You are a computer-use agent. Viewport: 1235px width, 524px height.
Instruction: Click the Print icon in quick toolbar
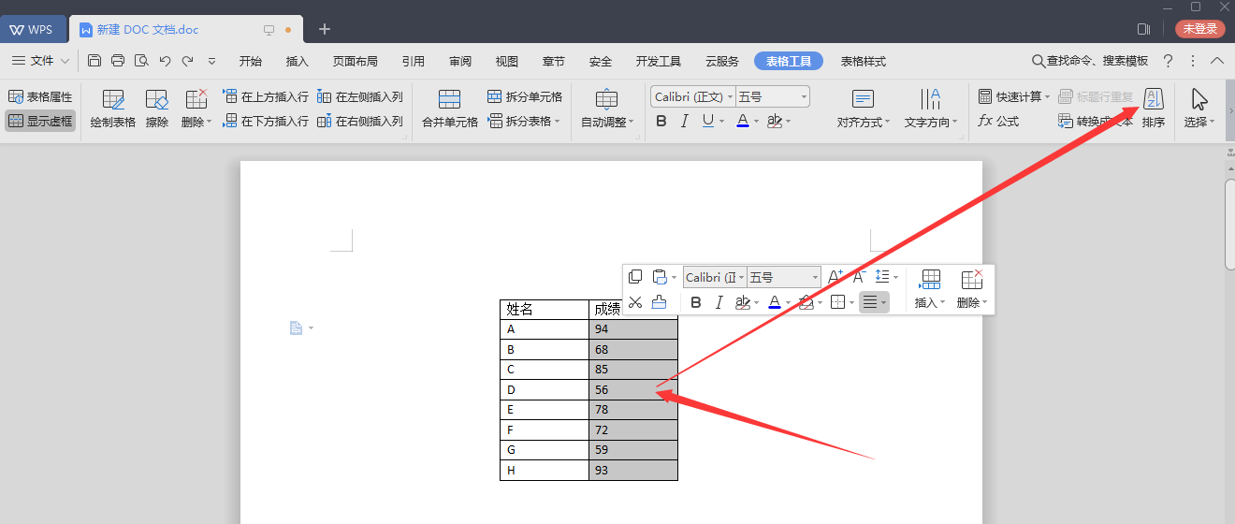pyautogui.click(x=118, y=61)
